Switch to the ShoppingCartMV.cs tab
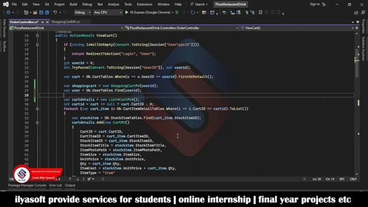368x207 pixels. pos(66,22)
